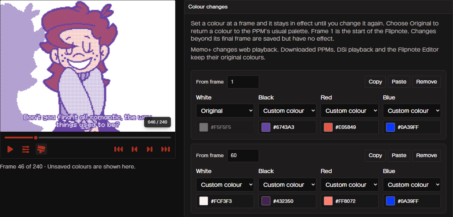Remove the frame 60 colour change
453x217 pixels.
point(426,155)
